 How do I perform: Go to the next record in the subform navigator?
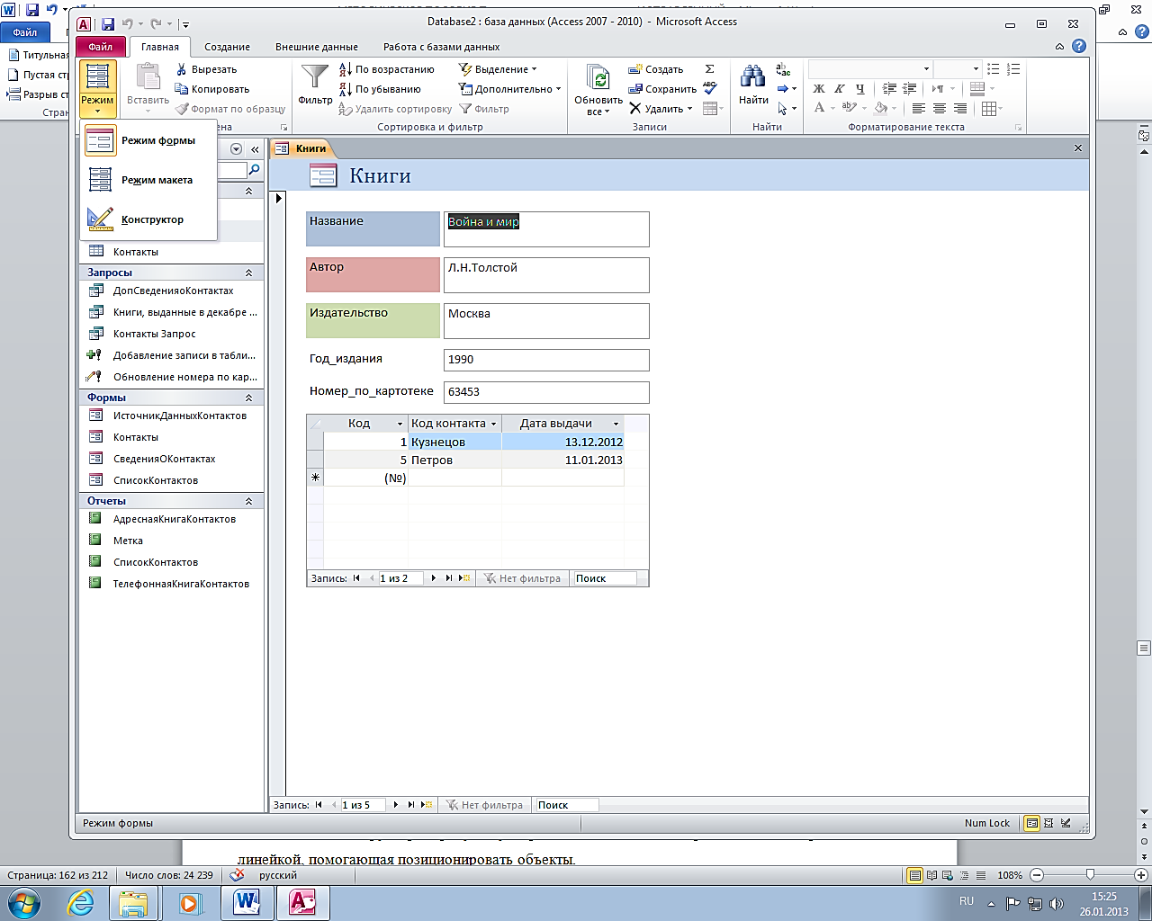pos(433,578)
